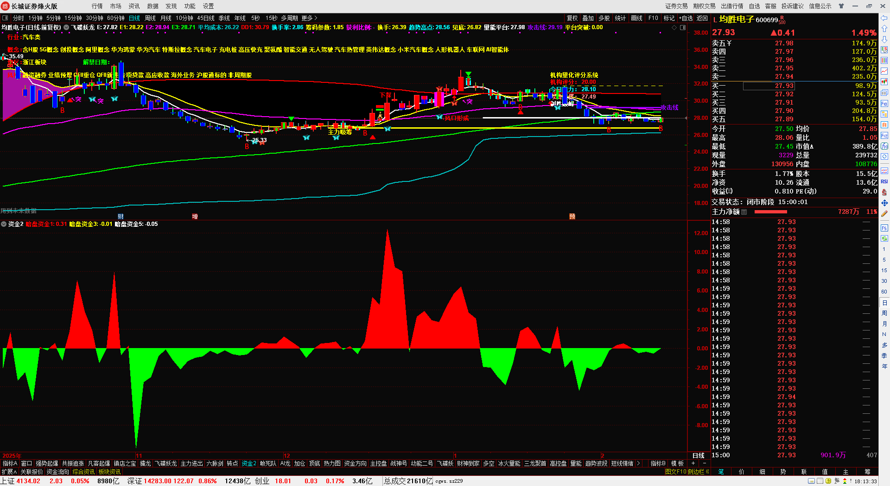Zoom in chart with plus button
The width and height of the screenshot is (890, 486).
point(693,463)
